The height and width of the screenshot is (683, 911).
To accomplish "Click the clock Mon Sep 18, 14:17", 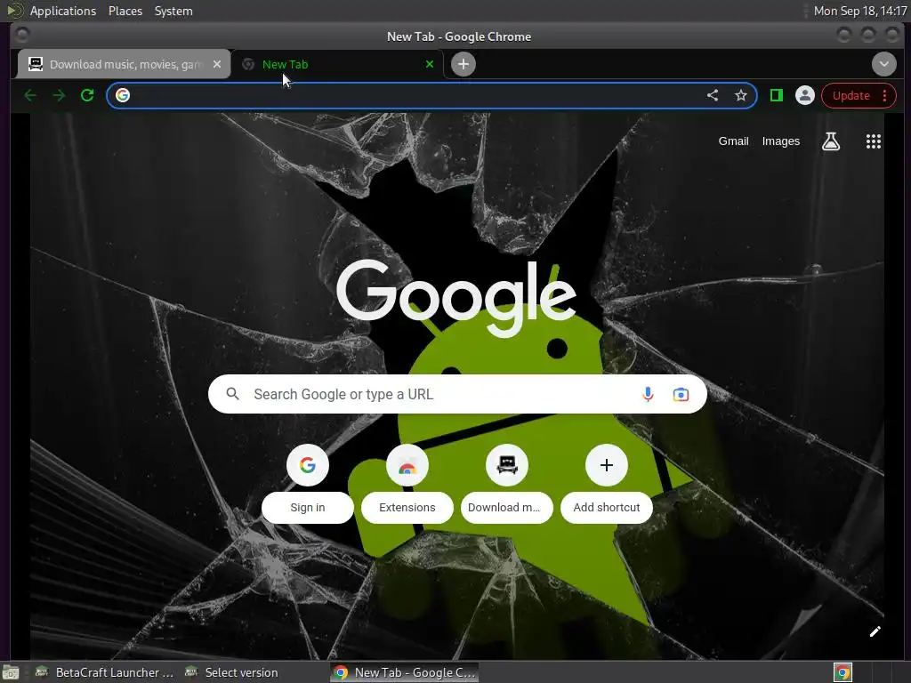I will tap(860, 11).
